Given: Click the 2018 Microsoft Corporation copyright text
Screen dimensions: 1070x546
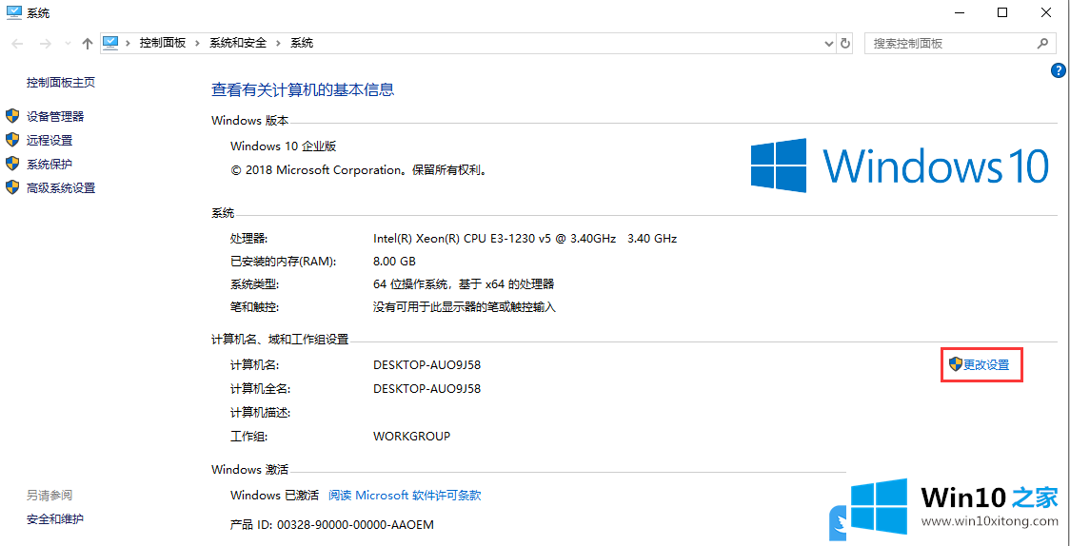Looking at the screenshot, I should [x=360, y=169].
